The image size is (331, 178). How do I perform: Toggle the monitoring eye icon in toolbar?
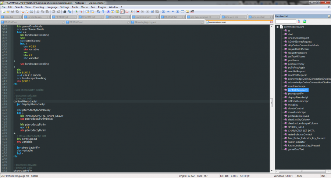point(132,12)
